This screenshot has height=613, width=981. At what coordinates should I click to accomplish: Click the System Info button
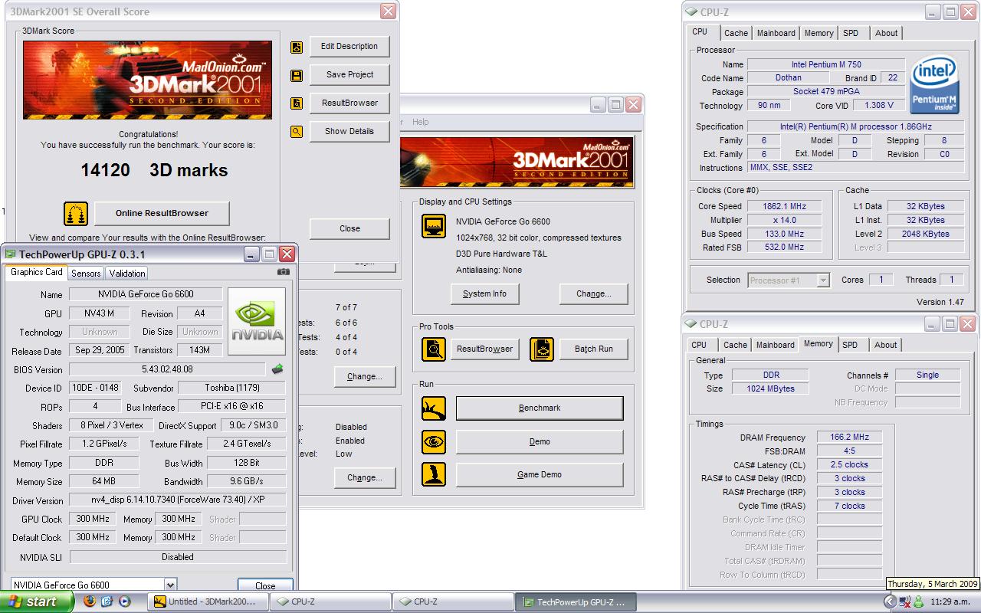click(x=485, y=294)
